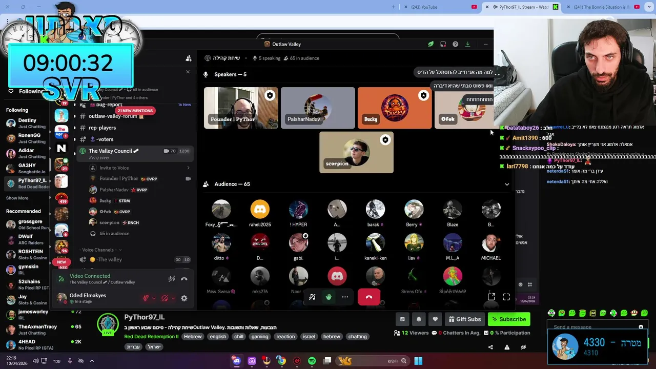
Task: Click the Kick Subscribe button
Action: pyautogui.click(x=509, y=319)
